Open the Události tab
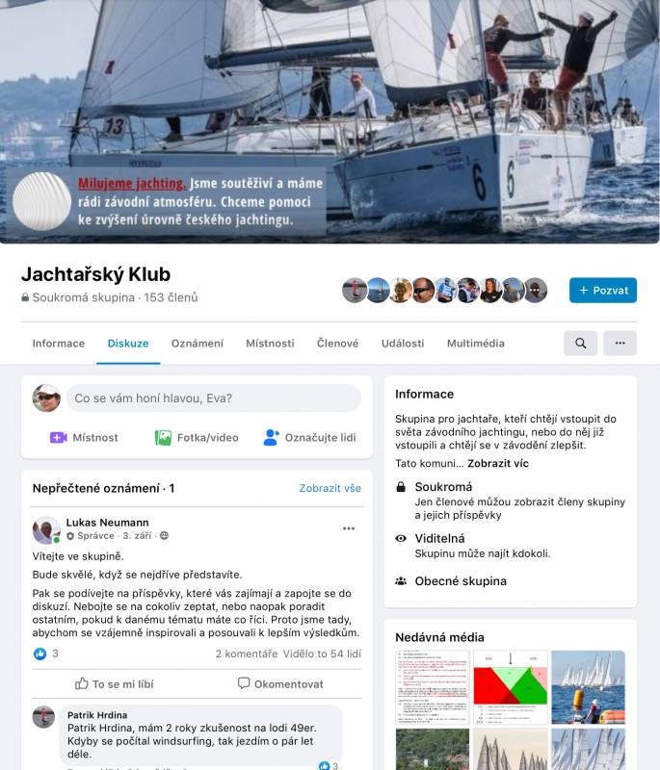660x770 pixels. click(x=403, y=344)
